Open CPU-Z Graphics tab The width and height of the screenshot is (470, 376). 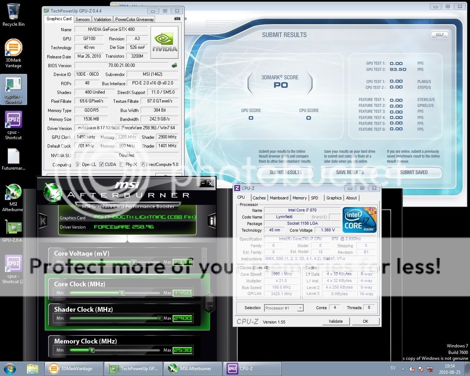pos(334,198)
